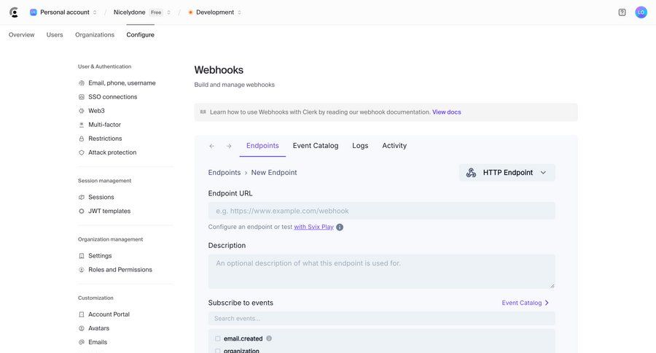Go to SSO connections page
The width and height of the screenshot is (656, 353).
[x=112, y=97]
